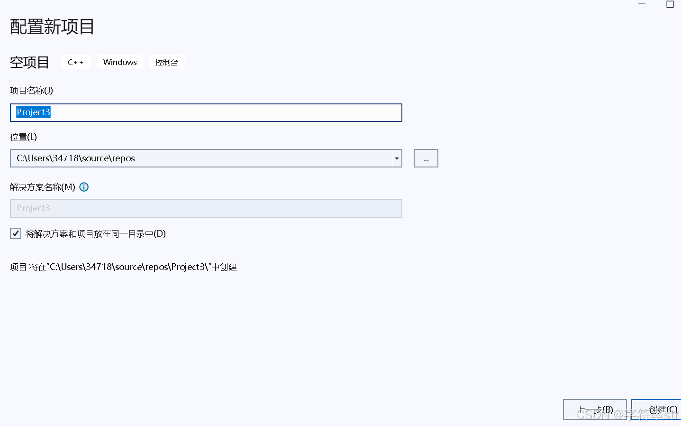This screenshot has width=681, height=427.
Task: Maximize the dialog window
Action: pyautogui.click(x=670, y=4)
